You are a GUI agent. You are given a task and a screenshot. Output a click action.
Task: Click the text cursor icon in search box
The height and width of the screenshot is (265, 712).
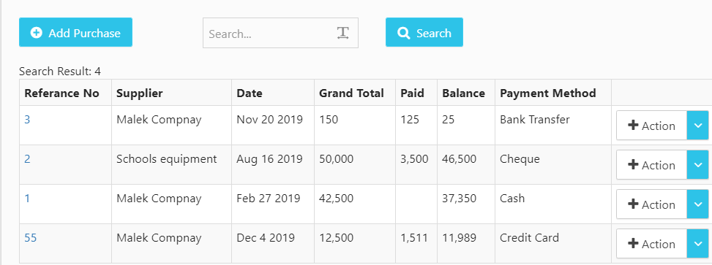point(343,33)
